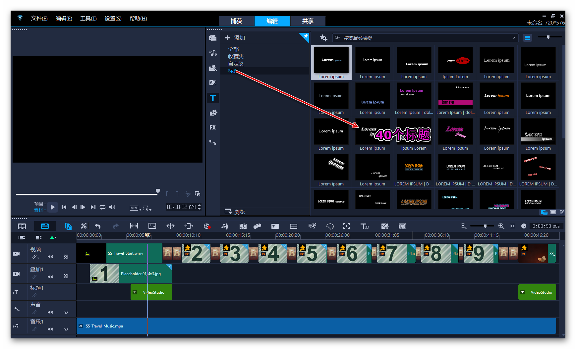The height and width of the screenshot is (349, 576).
Task: Toggle repeat loop playback
Action: [x=102, y=207]
